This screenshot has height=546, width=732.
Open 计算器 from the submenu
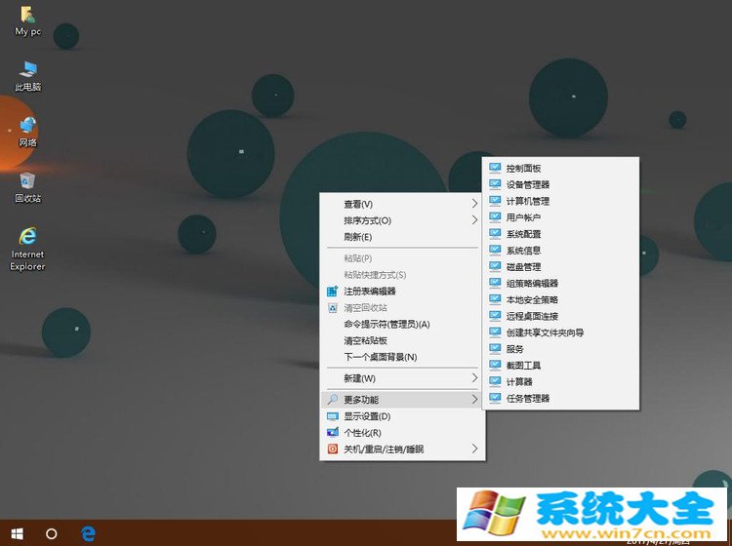tap(560, 382)
